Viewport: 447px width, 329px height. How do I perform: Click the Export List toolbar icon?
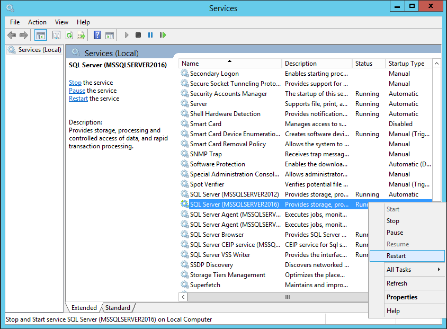[81, 35]
